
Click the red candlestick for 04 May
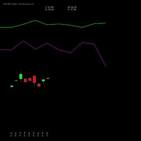(25, 80)
